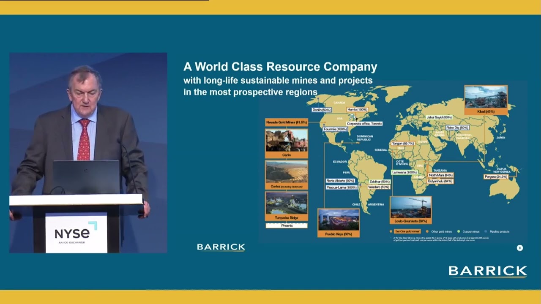
Task: Click the "Bulyanhulu (84%)" label
Action: point(440,181)
